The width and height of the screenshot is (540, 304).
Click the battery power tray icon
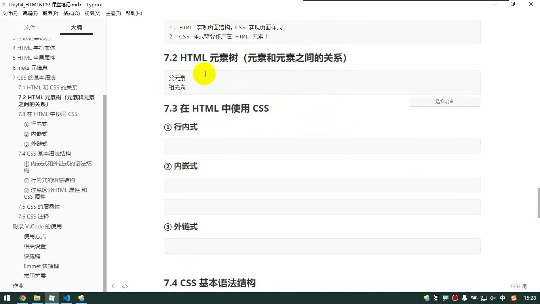tap(474, 298)
